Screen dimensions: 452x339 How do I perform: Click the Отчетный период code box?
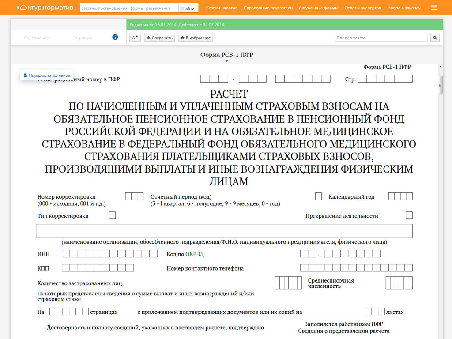(x=319, y=196)
